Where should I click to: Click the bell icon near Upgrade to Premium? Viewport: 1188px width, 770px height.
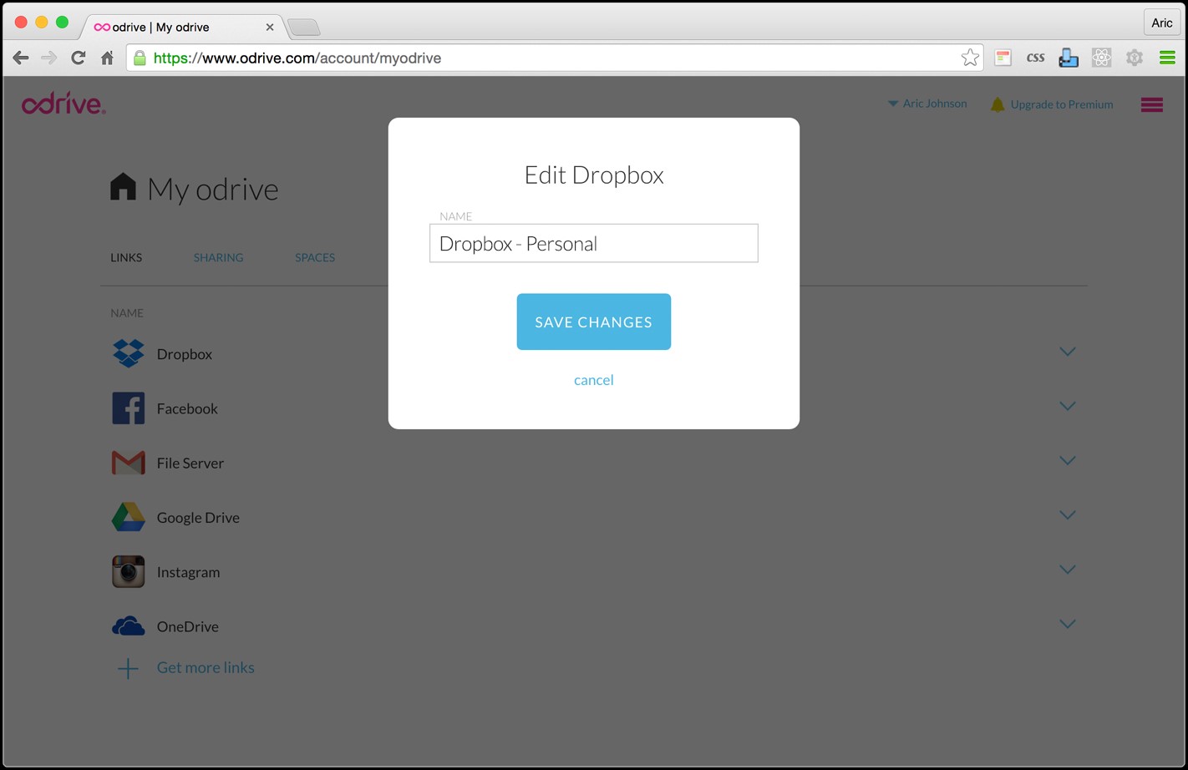tap(998, 104)
